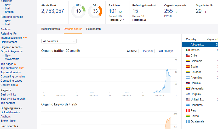Click the 255 organic keywords count
This screenshot has height=129, width=218.
[x=169, y=11]
